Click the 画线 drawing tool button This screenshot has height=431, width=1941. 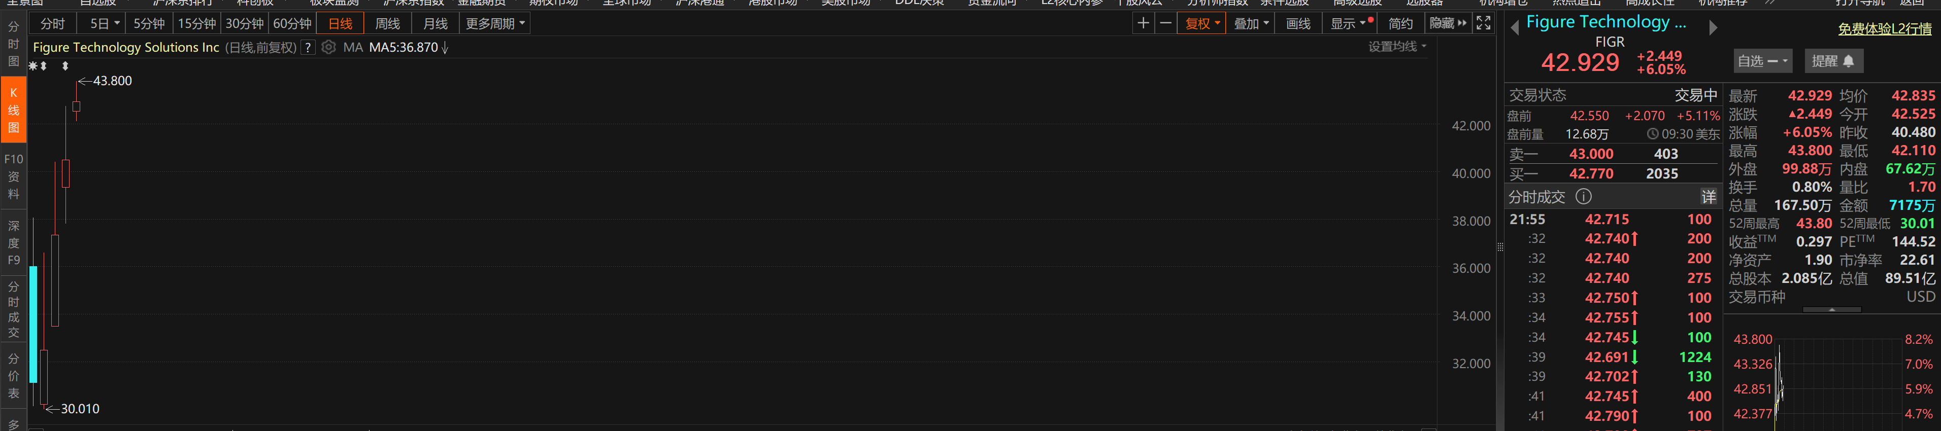[1298, 23]
